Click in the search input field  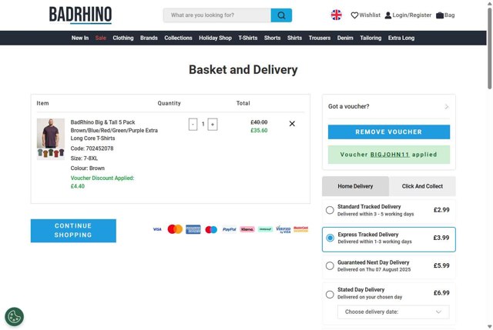(x=217, y=15)
